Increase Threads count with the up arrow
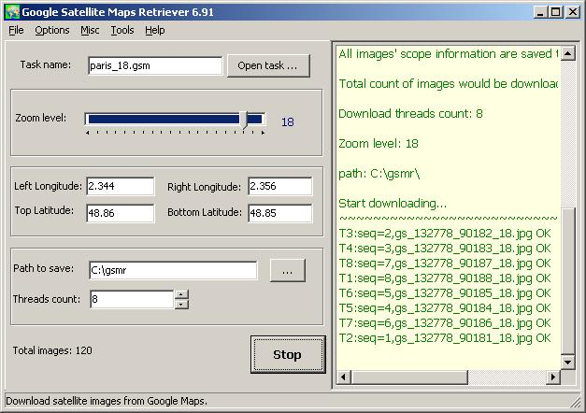This screenshot has height=413, width=586. 181,294
